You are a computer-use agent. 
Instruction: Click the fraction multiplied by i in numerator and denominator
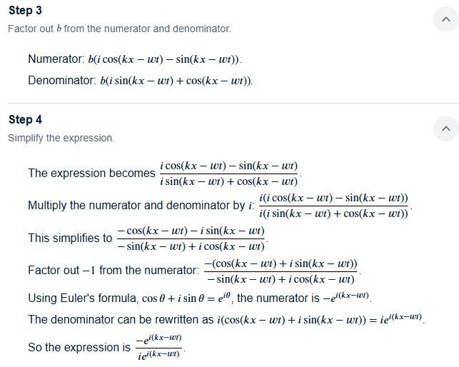click(x=333, y=206)
